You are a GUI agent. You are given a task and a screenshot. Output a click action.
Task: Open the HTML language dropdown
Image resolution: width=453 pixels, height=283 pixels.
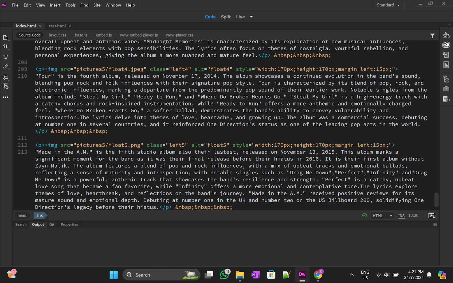[382, 216]
